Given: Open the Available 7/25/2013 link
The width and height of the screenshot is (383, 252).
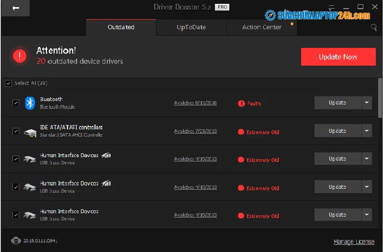Looking at the screenshot, I should click(195, 131).
